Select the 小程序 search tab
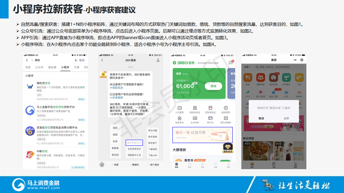Viewport: 344px width, 193px height. pyautogui.click(x=65, y=67)
